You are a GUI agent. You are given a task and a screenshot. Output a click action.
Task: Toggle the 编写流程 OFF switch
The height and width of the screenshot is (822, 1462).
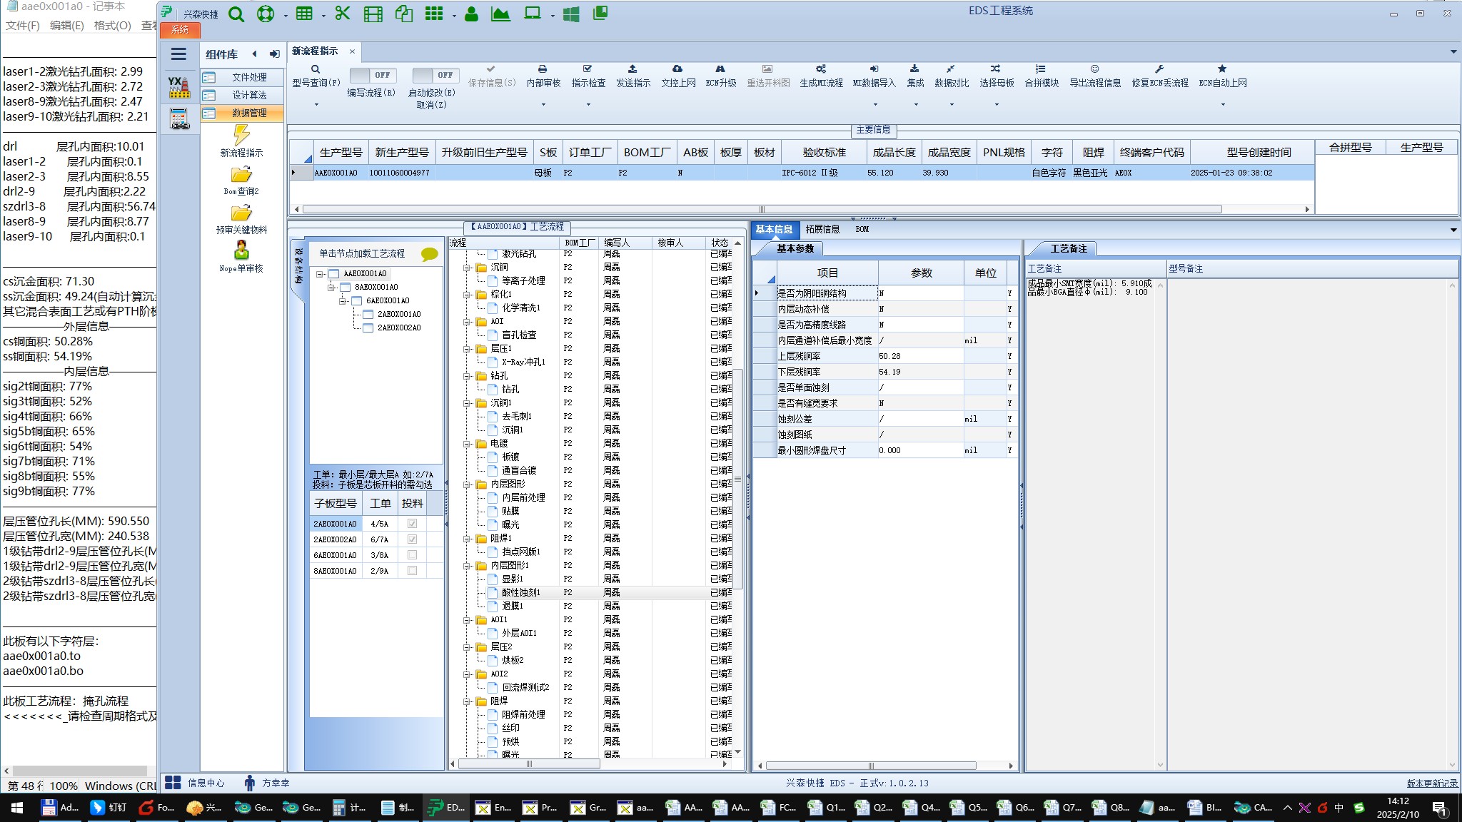click(373, 75)
